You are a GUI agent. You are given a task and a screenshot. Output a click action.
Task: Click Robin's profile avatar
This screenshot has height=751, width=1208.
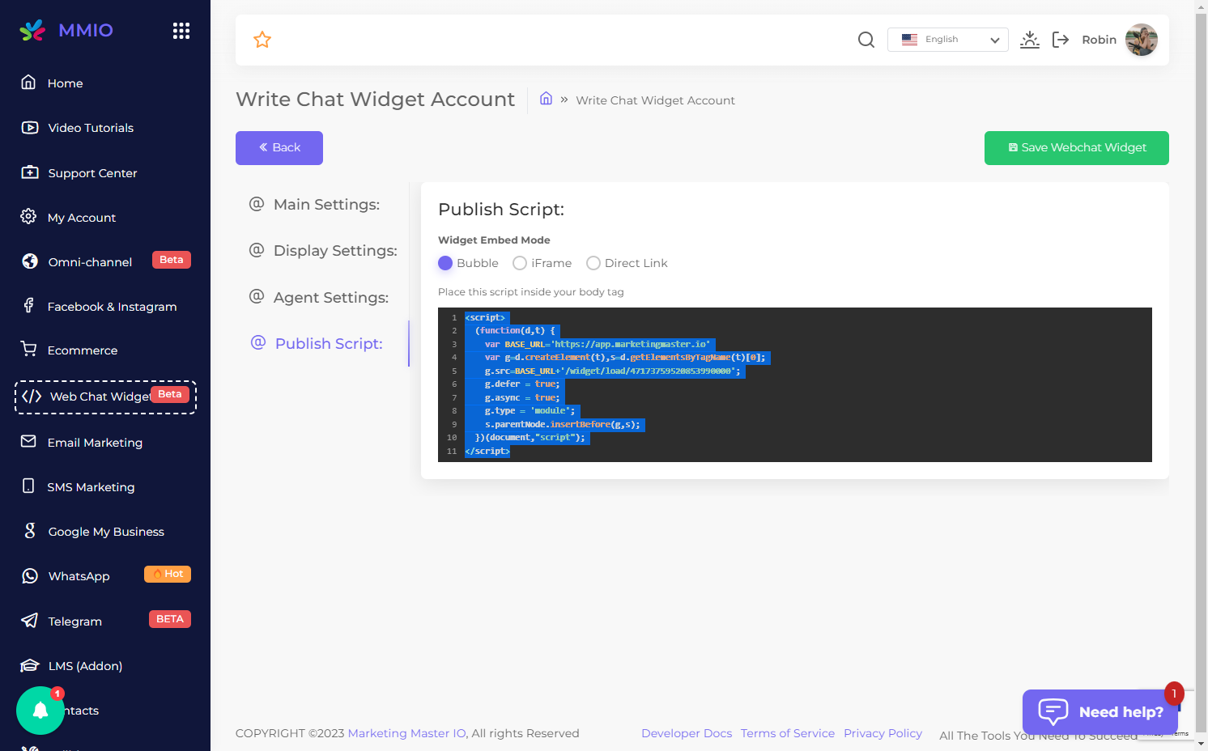tap(1142, 40)
